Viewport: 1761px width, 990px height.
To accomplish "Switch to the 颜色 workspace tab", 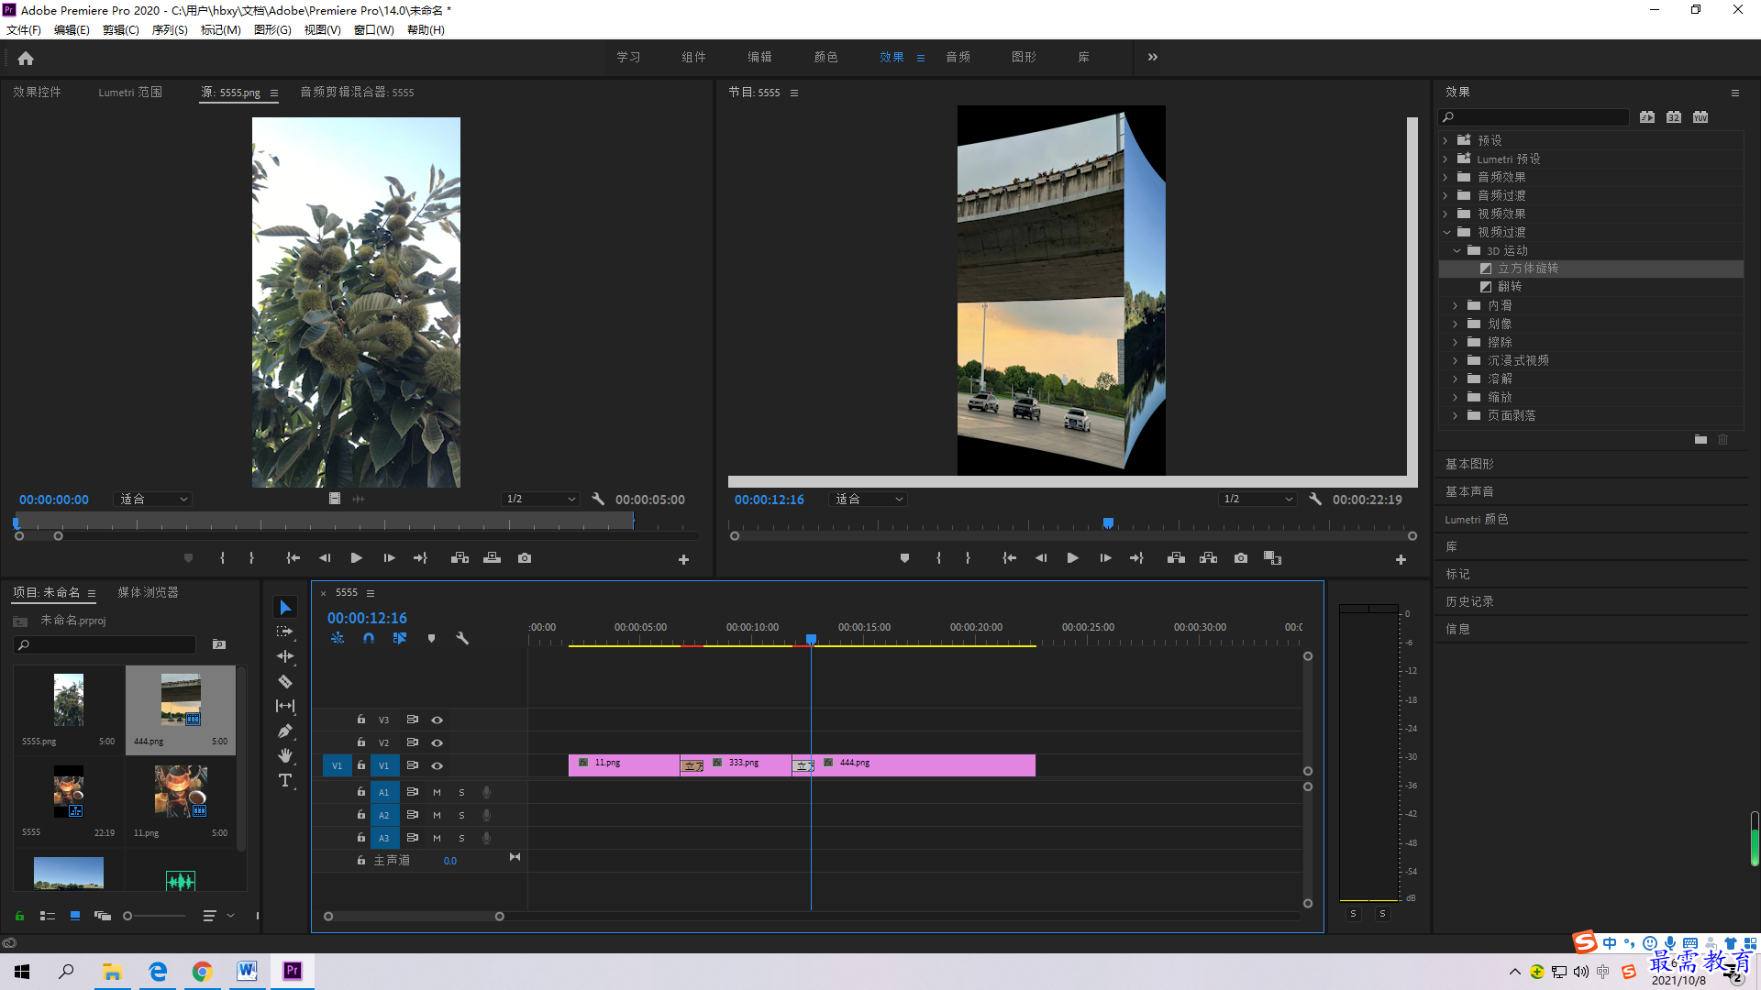I will coord(825,57).
